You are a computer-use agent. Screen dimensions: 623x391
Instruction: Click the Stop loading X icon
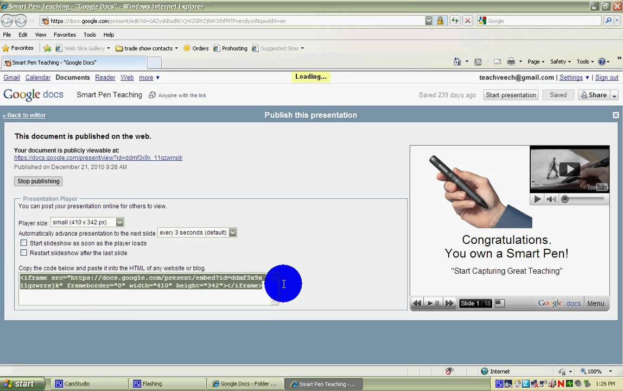click(468, 21)
